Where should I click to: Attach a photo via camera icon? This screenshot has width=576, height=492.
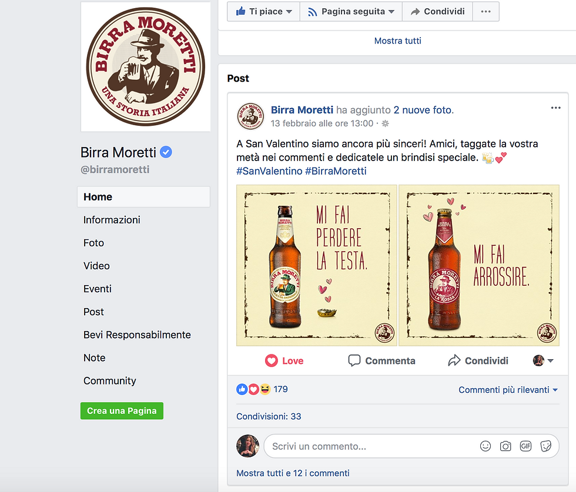[505, 446]
